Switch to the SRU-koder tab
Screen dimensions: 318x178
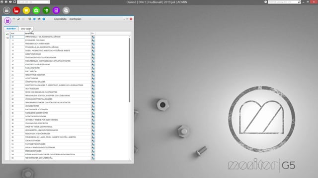(26, 29)
